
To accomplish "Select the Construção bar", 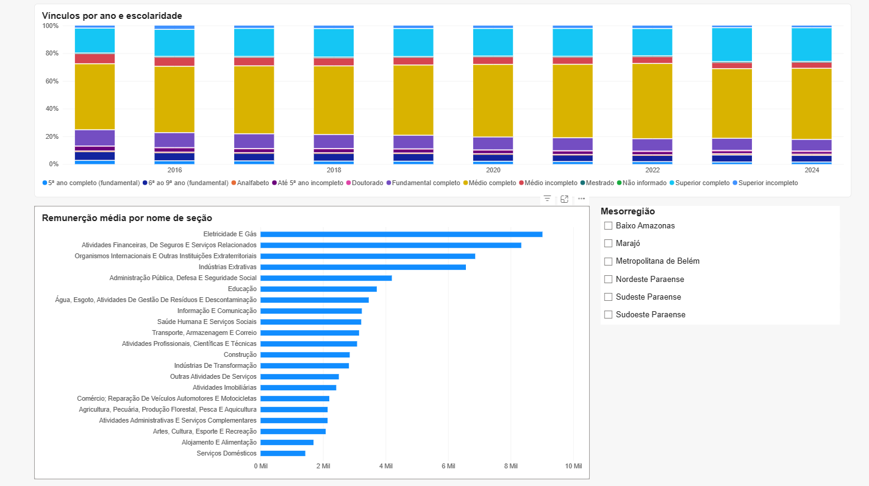I will [x=305, y=354].
